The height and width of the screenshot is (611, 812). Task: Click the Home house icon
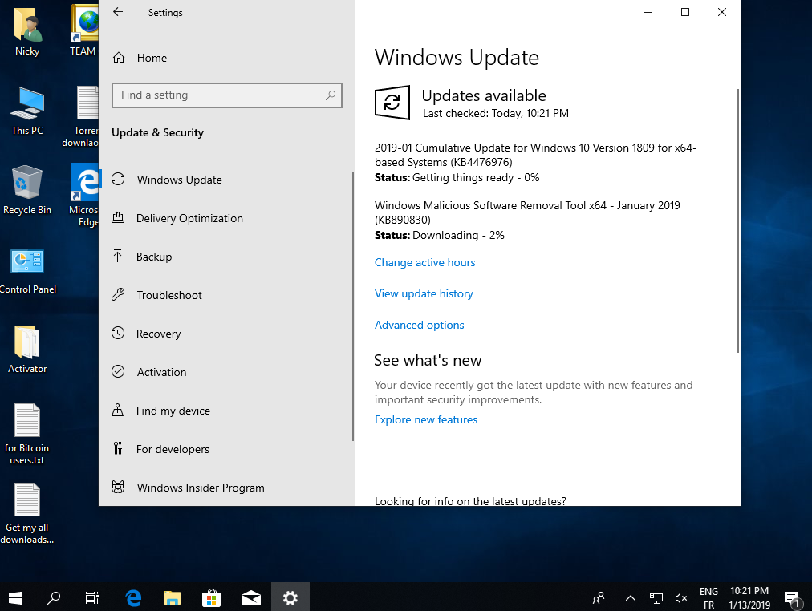pyautogui.click(x=119, y=58)
